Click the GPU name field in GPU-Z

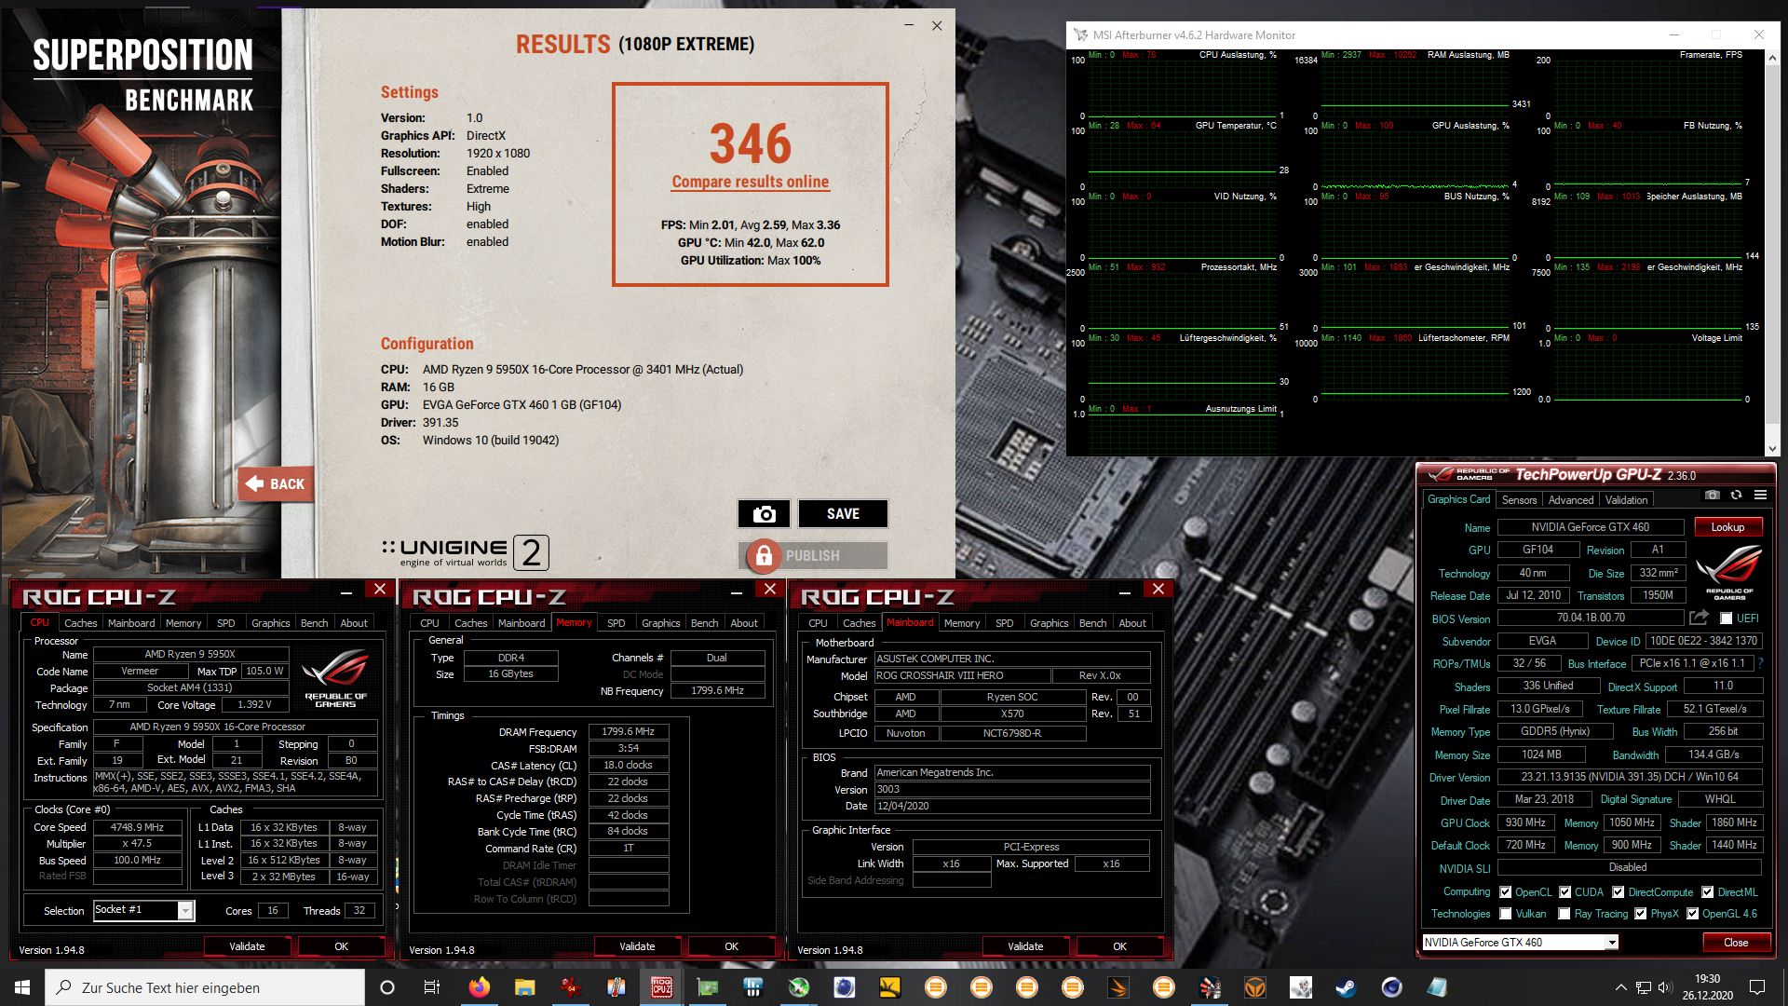pos(1590,527)
